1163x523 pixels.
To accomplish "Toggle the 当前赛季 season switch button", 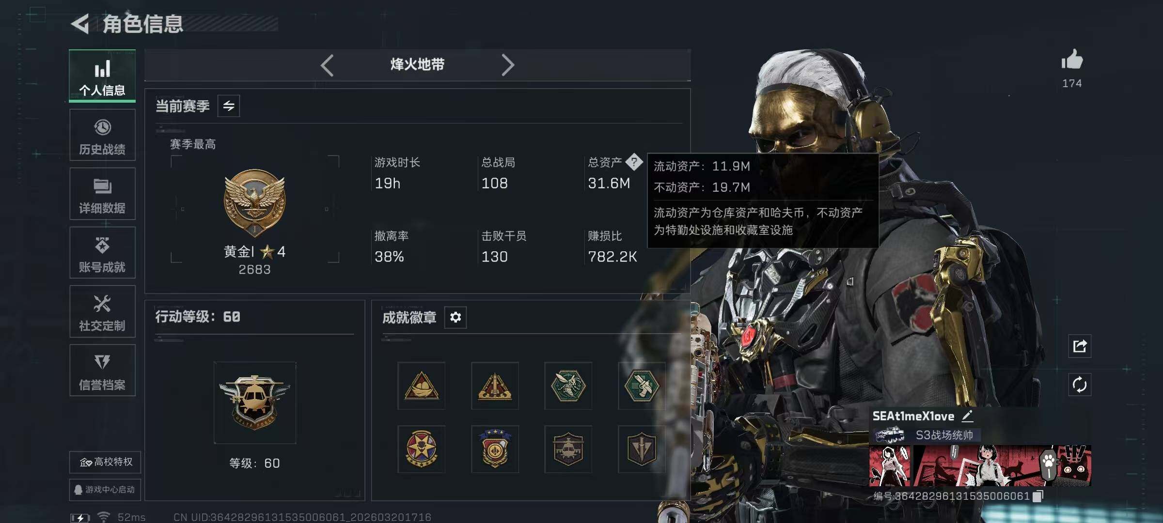I will pos(229,106).
